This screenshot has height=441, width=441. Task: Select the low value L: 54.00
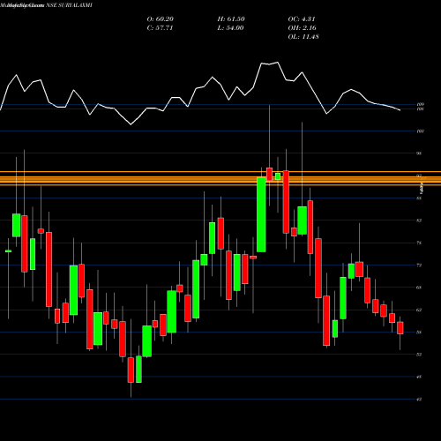coord(230,28)
